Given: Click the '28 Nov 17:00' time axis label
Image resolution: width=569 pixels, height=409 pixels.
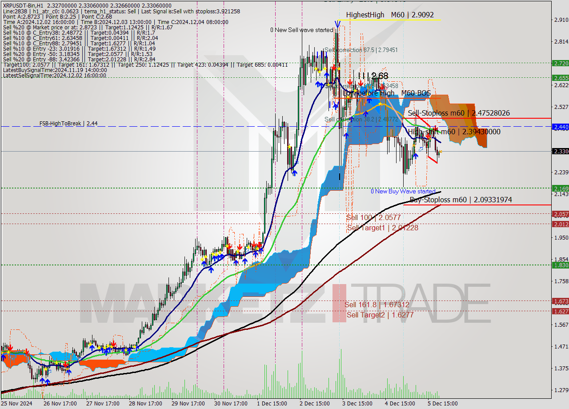Looking at the screenshot, I should (146, 404).
